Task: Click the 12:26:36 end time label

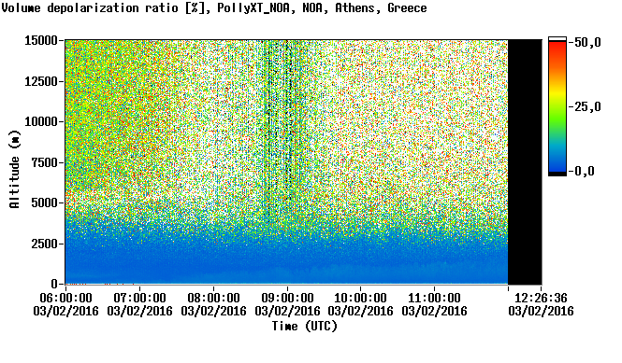Action: click(541, 298)
